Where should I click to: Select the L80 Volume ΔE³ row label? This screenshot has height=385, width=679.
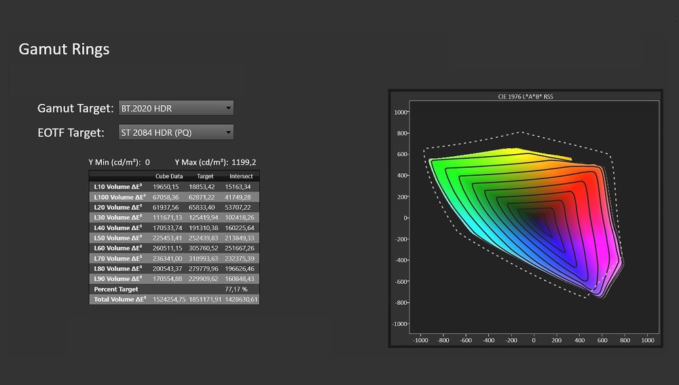click(117, 268)
